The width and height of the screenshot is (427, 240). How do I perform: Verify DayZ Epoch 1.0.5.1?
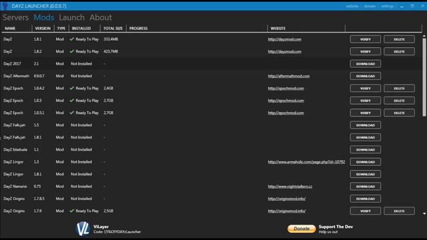(366, 113)
